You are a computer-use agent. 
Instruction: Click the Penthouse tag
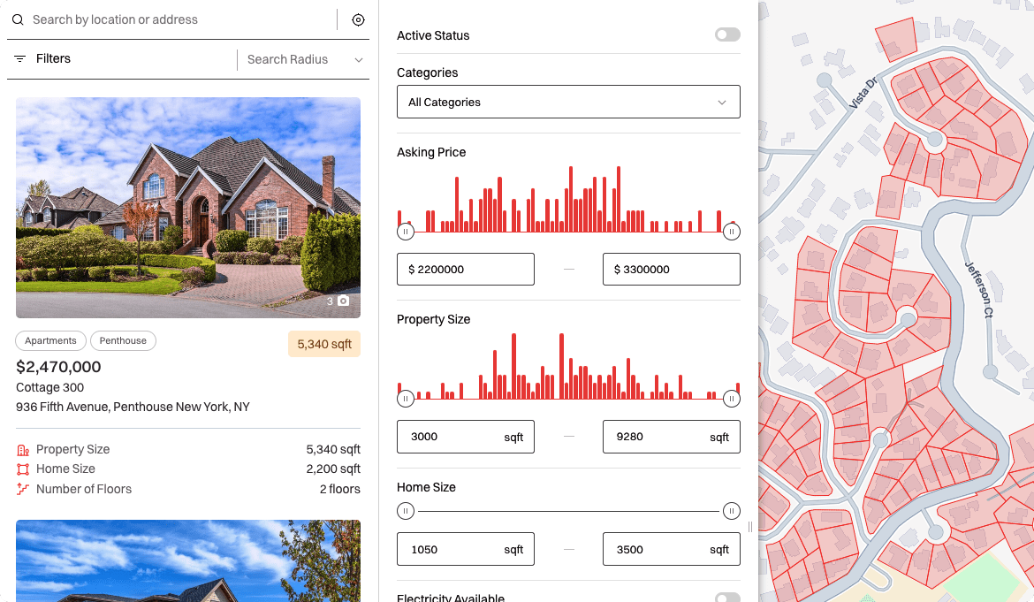pyautogui.click(x=124, y=341)
